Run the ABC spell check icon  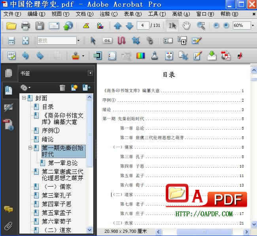[11, 56]
